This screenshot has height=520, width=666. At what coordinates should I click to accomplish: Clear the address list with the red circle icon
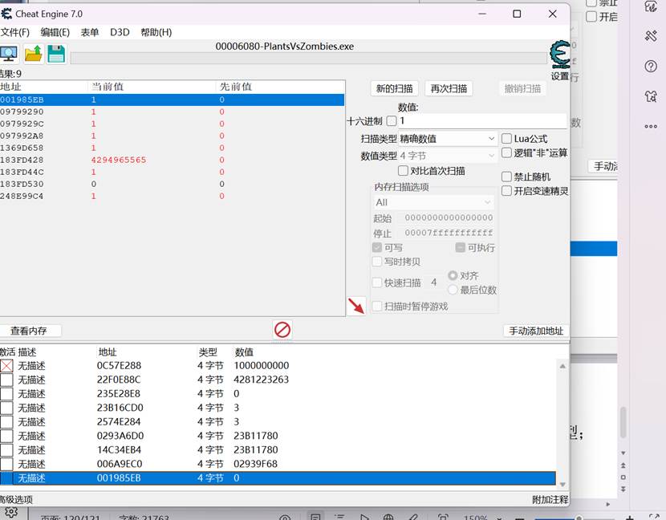[x=282, y=330]
